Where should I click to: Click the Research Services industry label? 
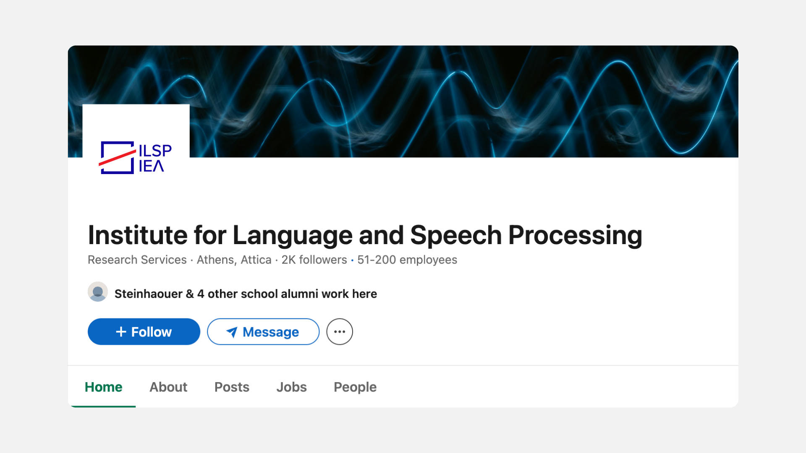(x=137, y=260)
